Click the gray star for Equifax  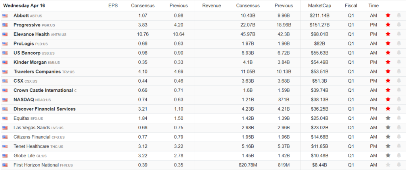point(388,118)
